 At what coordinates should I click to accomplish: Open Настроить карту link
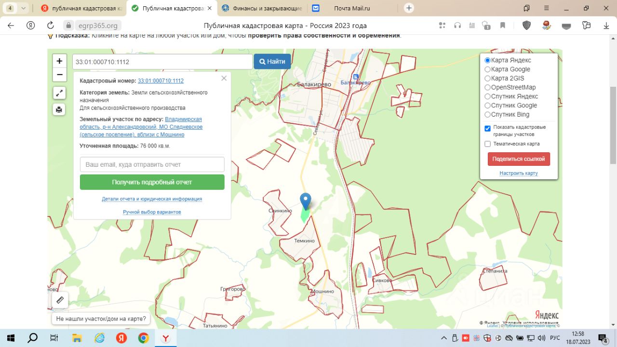[x=519, y=173]
